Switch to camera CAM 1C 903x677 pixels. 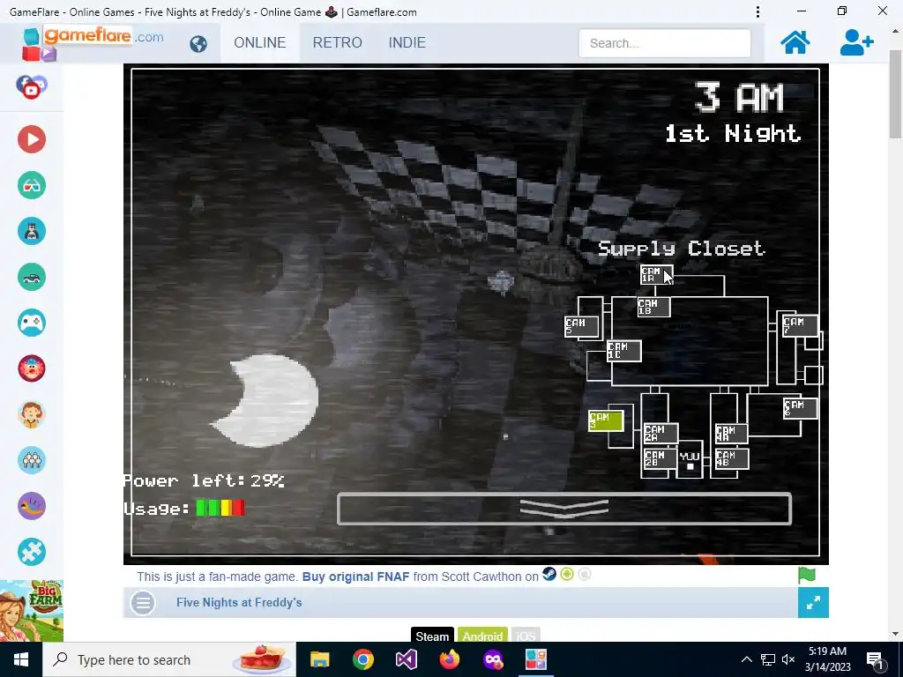(624, 351)
